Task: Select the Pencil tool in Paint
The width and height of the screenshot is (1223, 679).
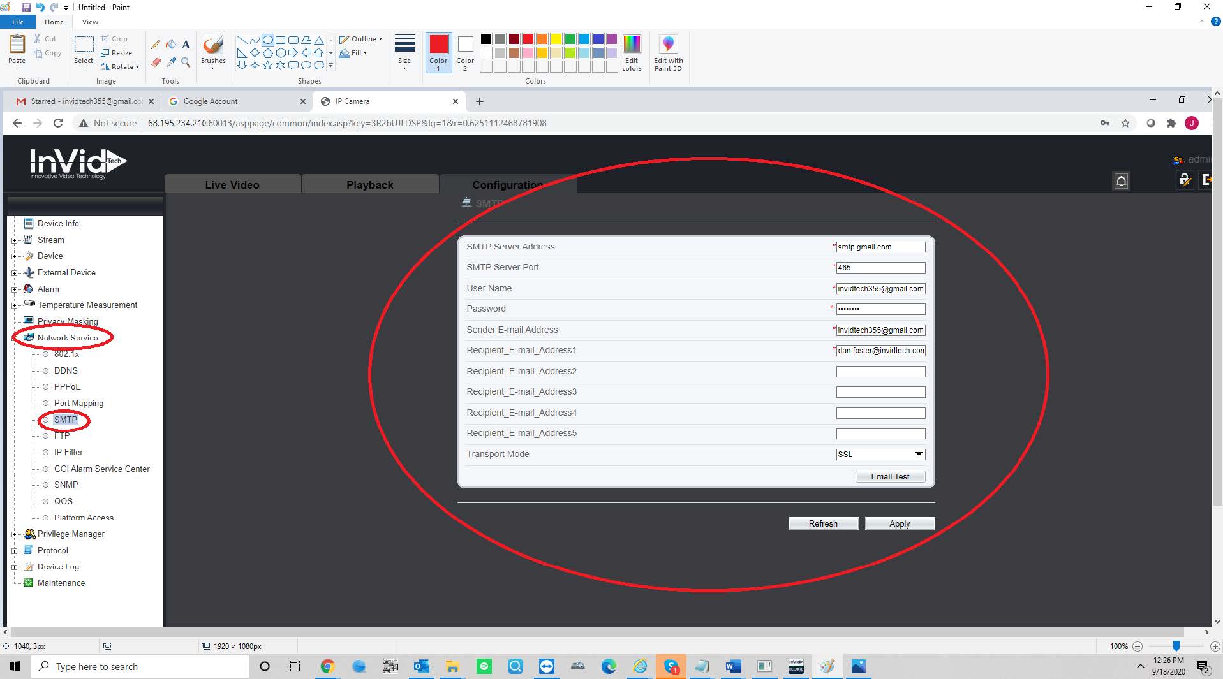Action: 156,45
